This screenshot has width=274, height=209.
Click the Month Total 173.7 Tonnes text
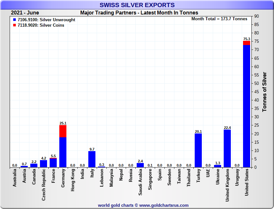point(219,19)
